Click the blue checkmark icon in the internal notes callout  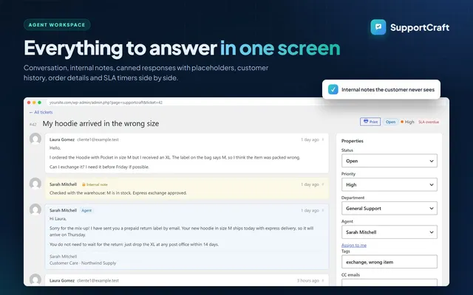pyautogui.click(x=333, y=89)
